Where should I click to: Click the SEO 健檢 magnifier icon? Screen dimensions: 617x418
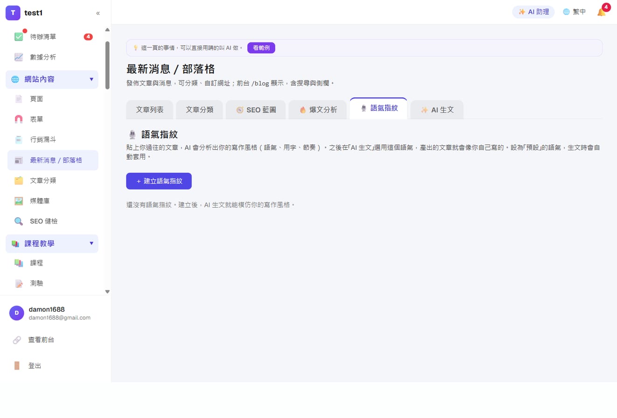pos(19,221)
